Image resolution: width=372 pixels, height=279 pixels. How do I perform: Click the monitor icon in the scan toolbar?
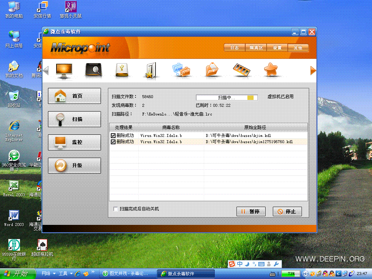coord(64,70)
